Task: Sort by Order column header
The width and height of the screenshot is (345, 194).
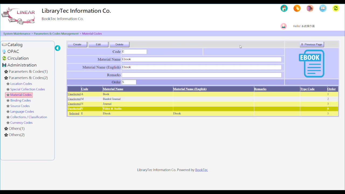Action: 332,89
